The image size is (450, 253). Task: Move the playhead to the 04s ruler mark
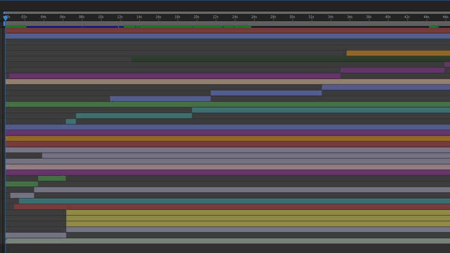click(43, 17)
